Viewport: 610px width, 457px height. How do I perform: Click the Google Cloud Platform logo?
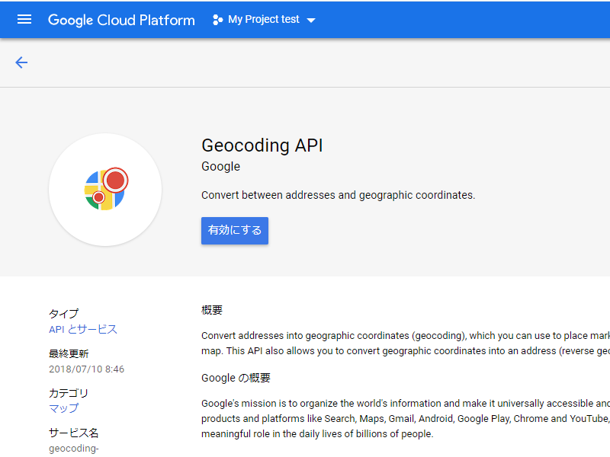click(121, 20)
